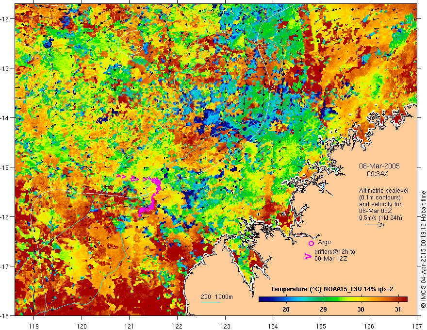Viewport: 427px width, 330px height.
Task: Click the closed white sea-level contour near 121E 12.5S
Action: click(131, 42)
